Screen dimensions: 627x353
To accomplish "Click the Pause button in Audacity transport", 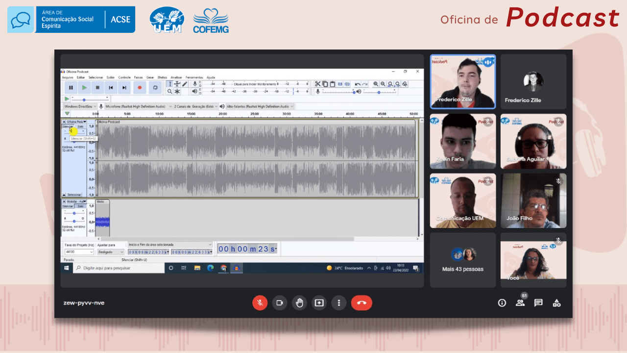I will pos(71,87).
